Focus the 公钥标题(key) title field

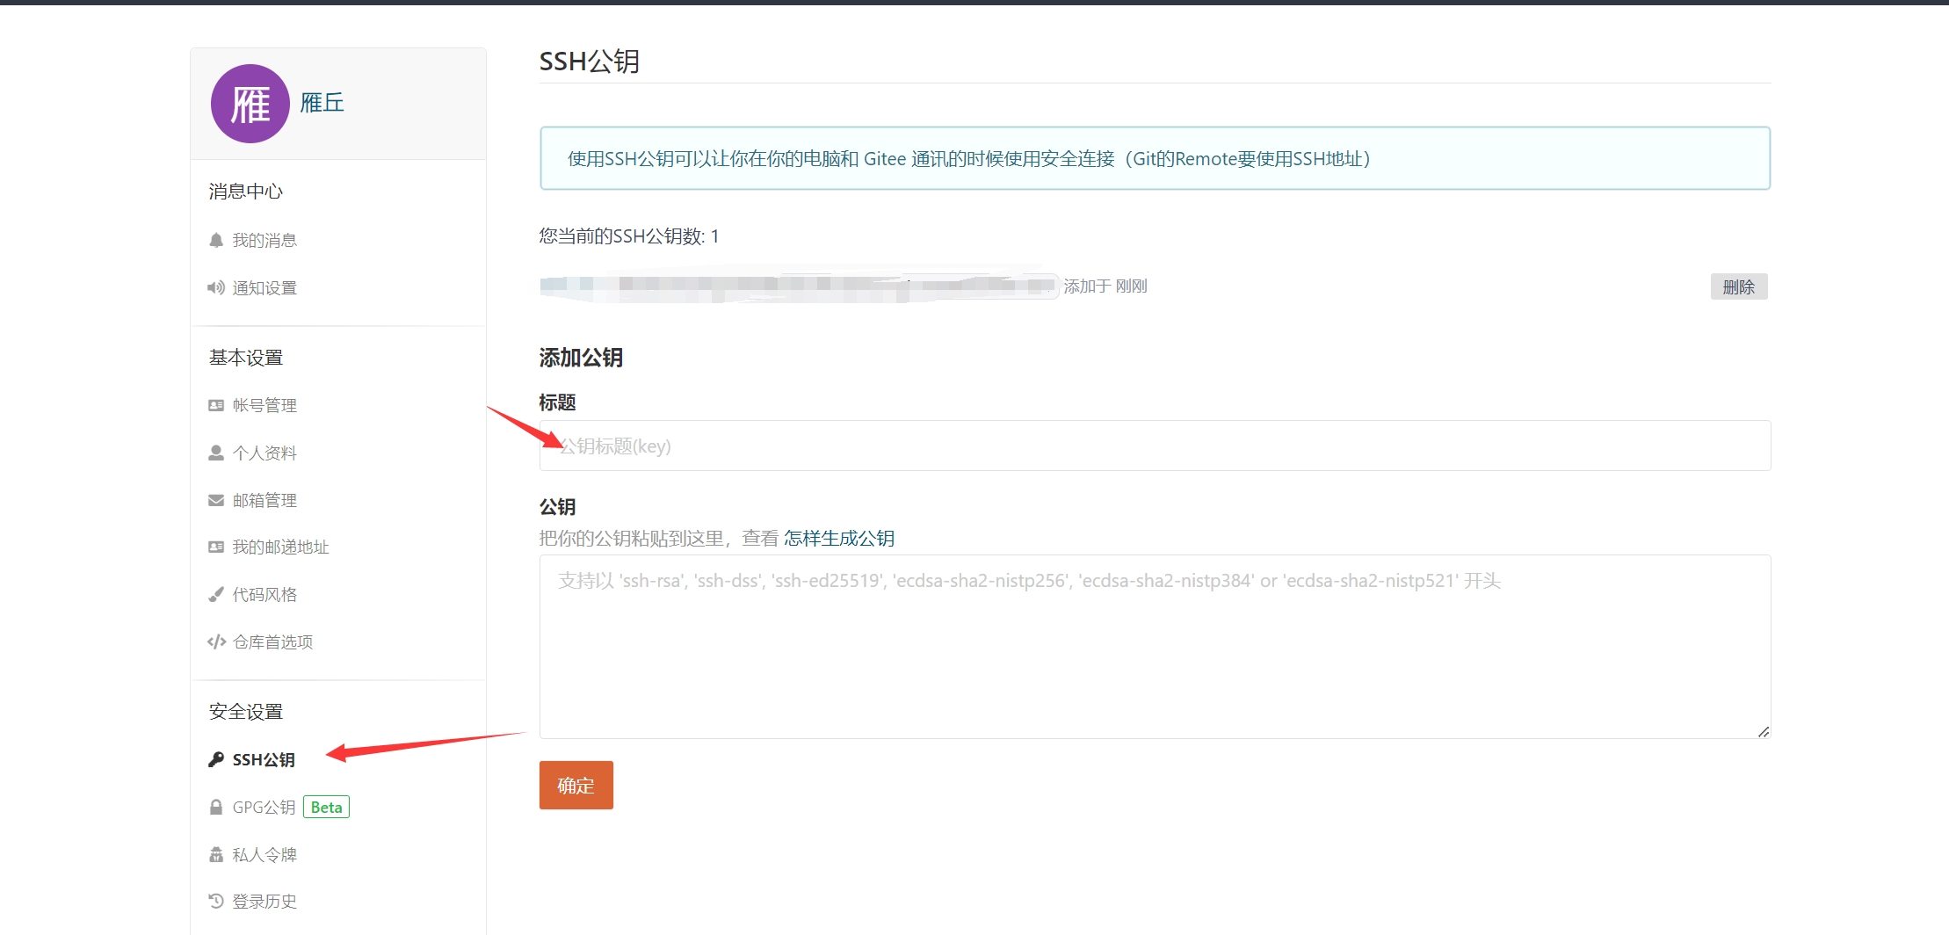tap(1155, 446)
